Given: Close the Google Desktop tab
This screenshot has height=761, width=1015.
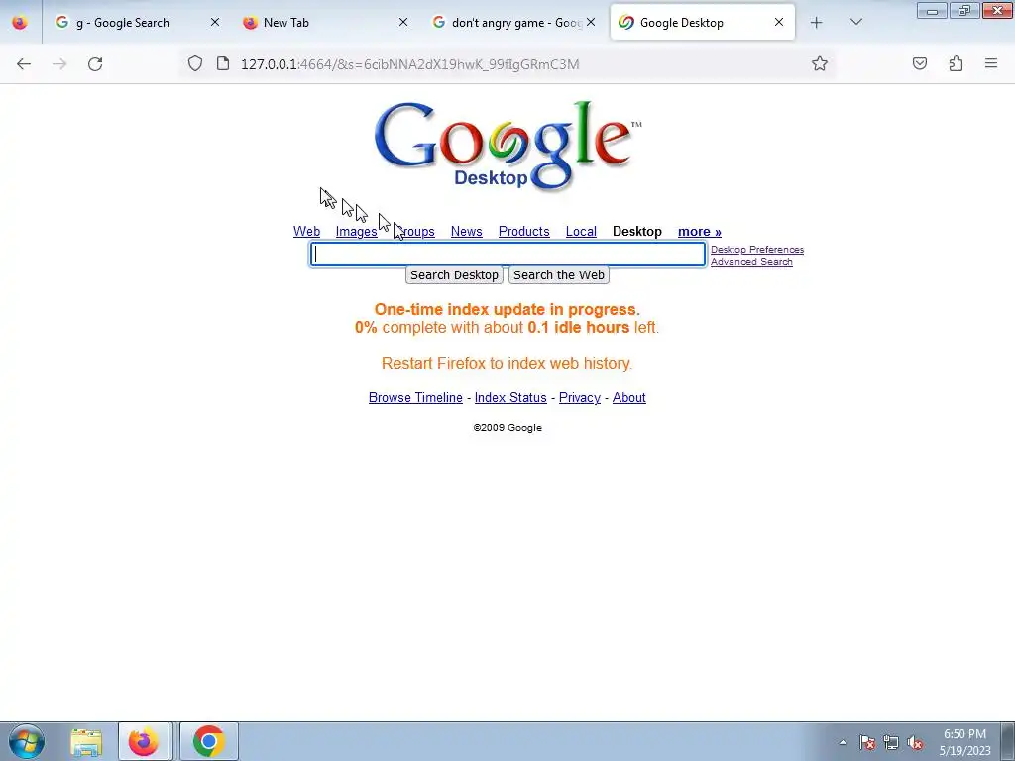Looking at the screenshot, I should (x=779, y=22).
